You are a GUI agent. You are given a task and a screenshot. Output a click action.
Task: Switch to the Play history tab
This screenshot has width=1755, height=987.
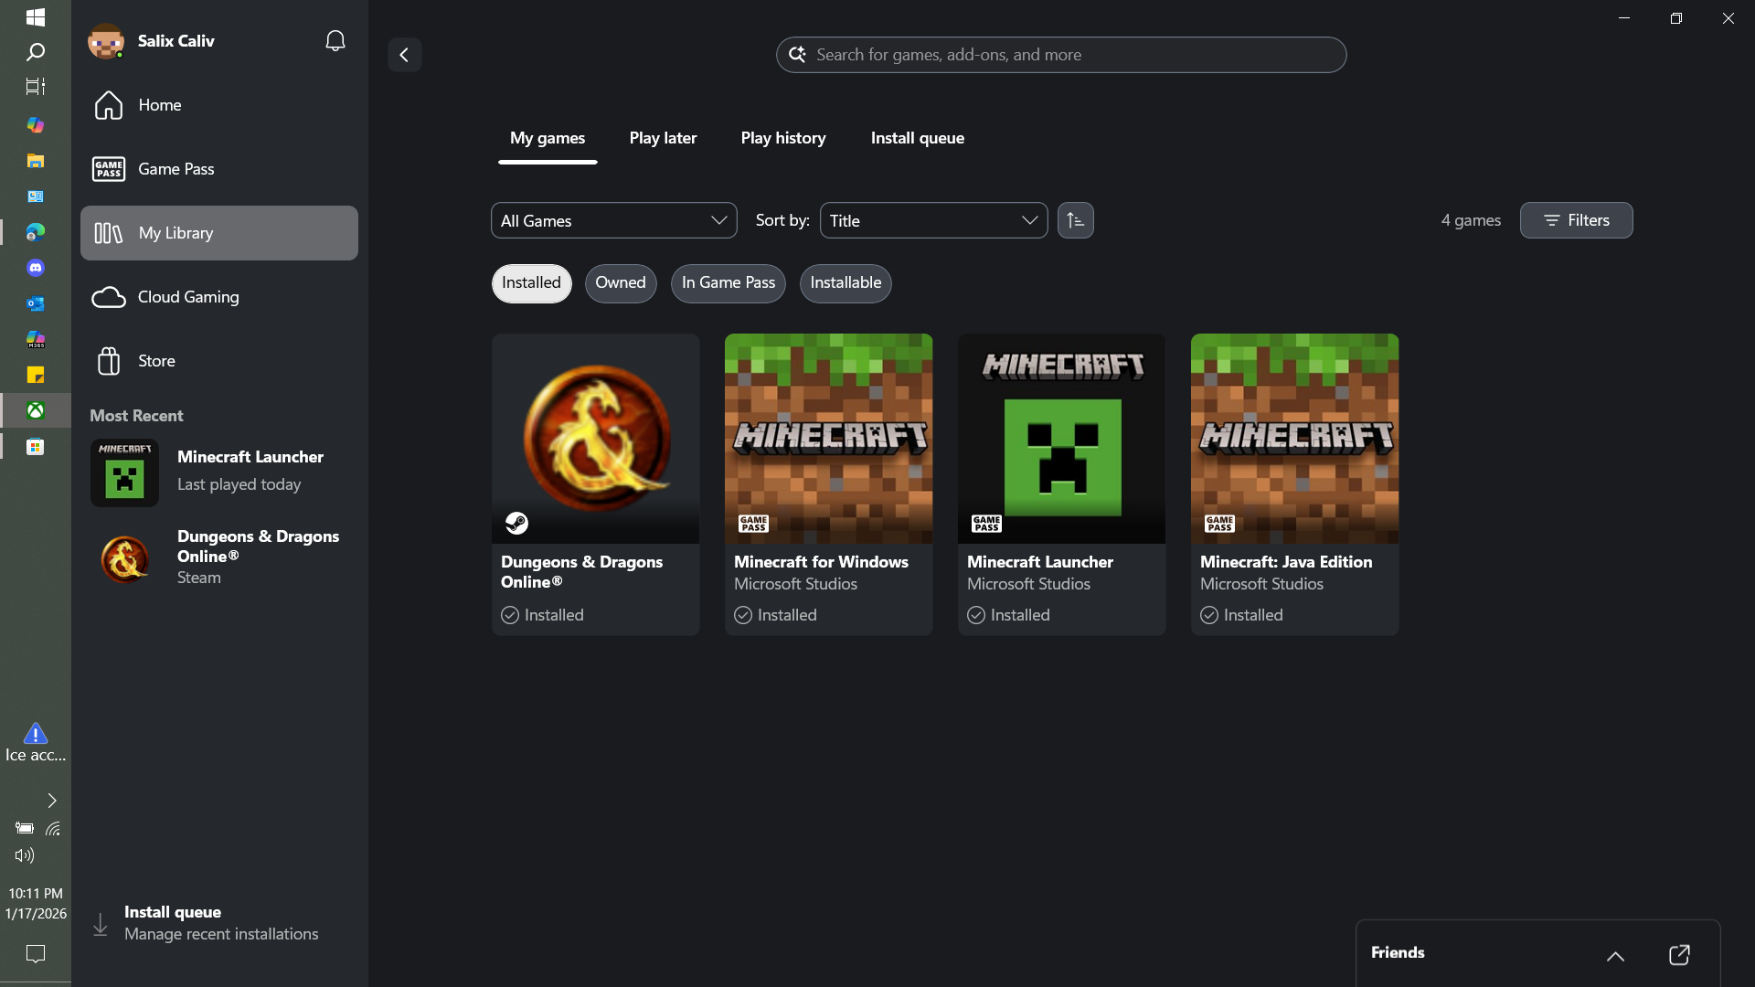pyautogui.click(x=783, y=138)
